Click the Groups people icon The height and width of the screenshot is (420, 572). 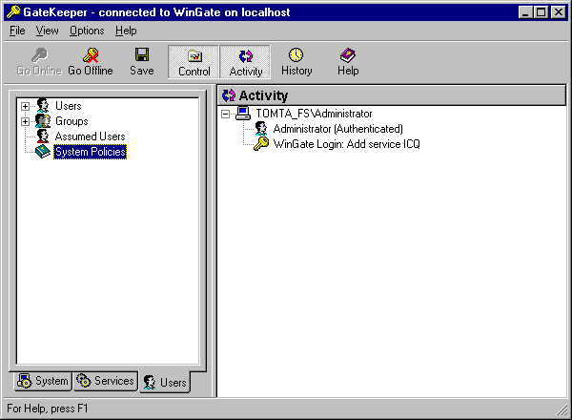(x=43, y=121)
